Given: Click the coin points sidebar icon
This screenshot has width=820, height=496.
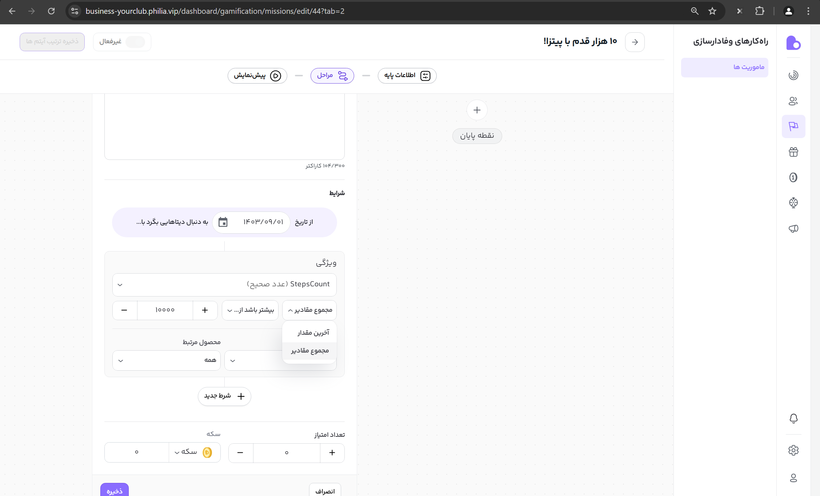Looking at the screenshot, I should pos(793,177).
